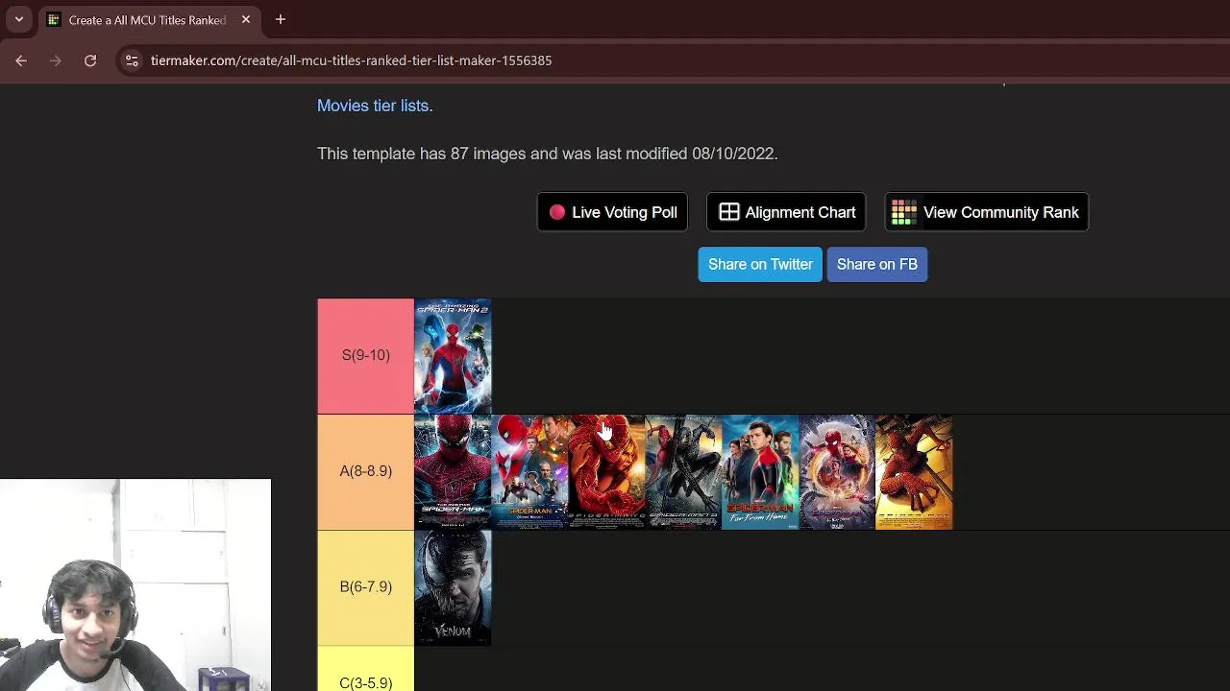Share on Twitter

pos(760,264)
